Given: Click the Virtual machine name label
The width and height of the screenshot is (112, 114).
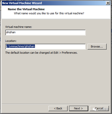Looking at the screenshot, I should point(19,27).
